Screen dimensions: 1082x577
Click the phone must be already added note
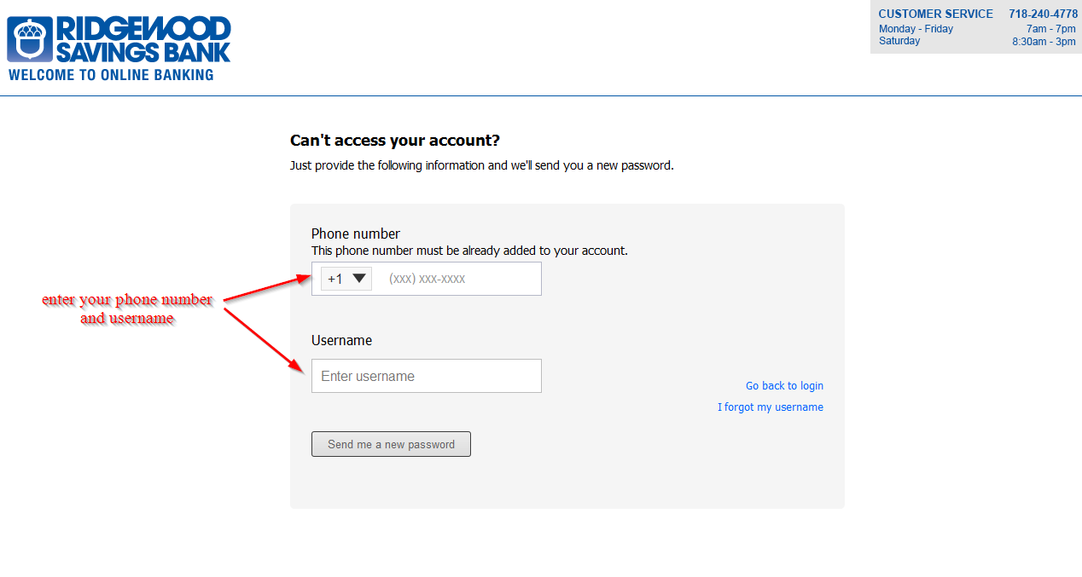click(x=469, y=251)
